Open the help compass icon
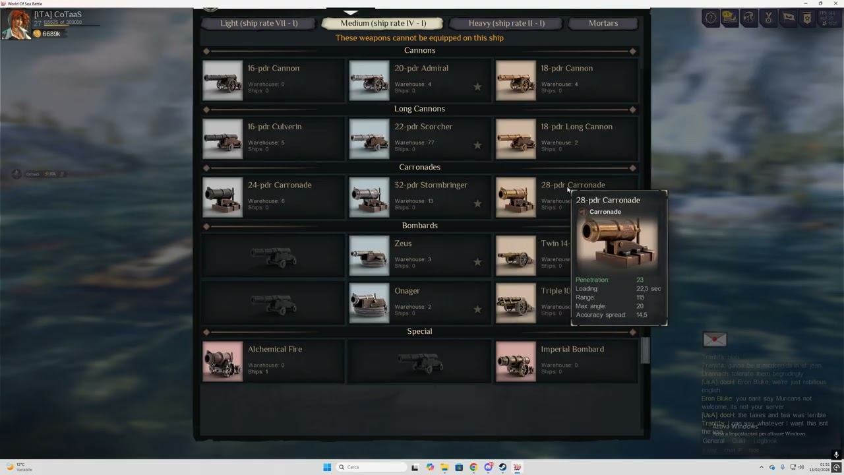 [711, 18]
